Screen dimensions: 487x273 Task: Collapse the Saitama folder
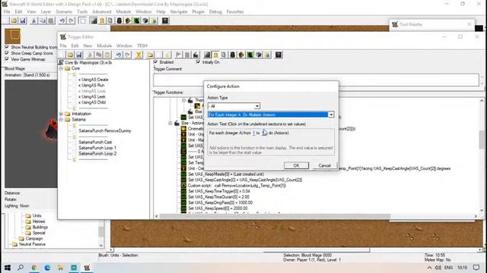61,119
